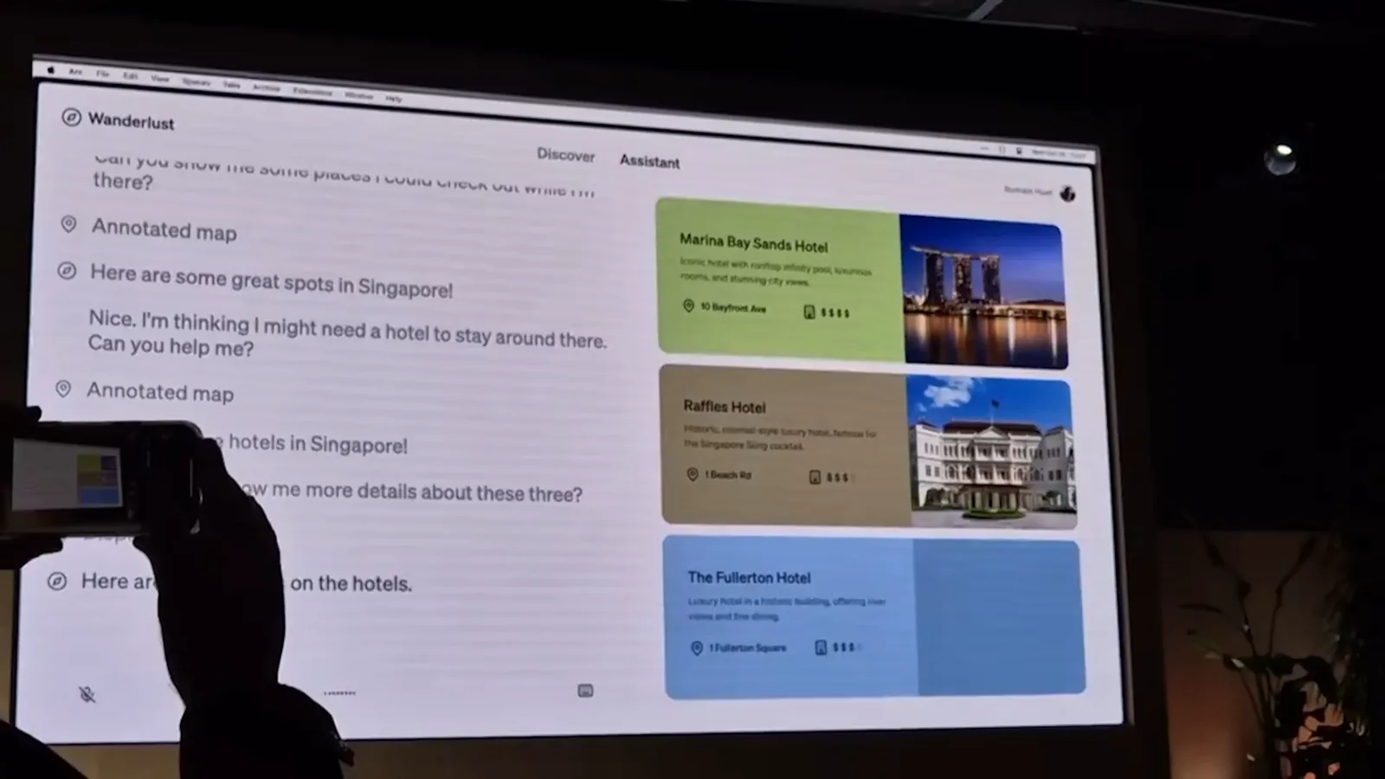View the Marina Bay Sands night photo

point(983,292)
